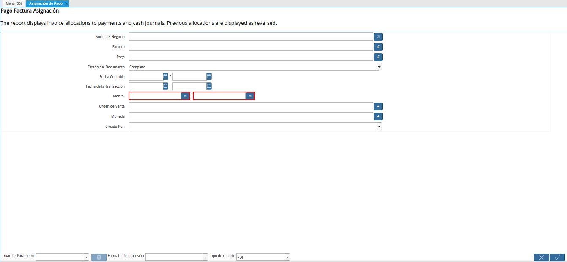Click the Estado del Documento label
This screenshot has height=262, width=567.
(106, 67)
